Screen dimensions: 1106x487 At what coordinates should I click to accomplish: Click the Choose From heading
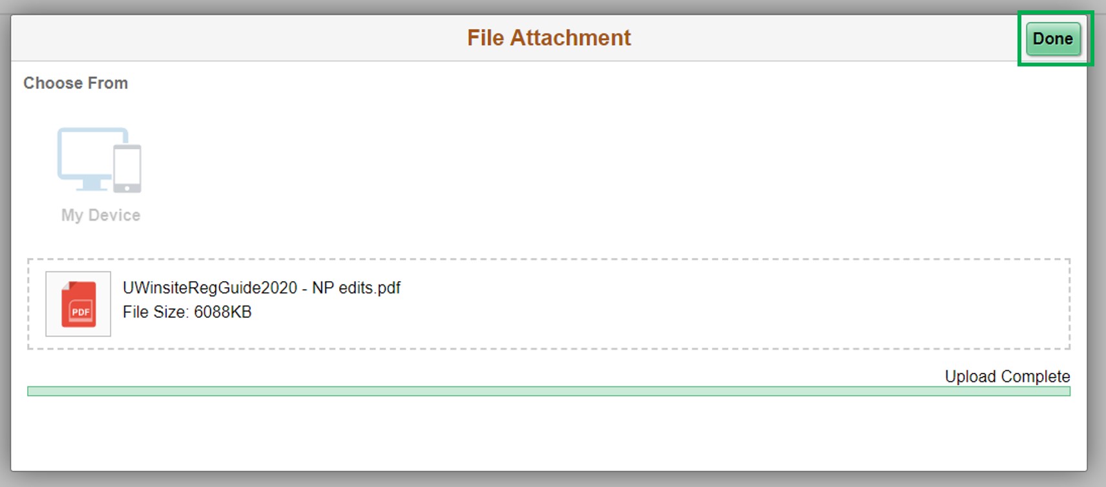pyautogui.click(x=76, y=83)
